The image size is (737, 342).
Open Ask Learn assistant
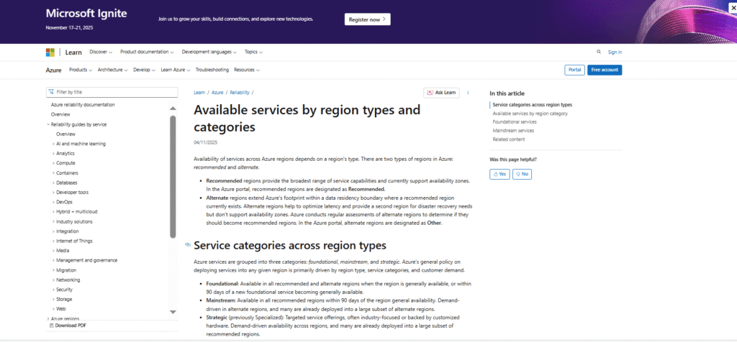tap(441, 93)
